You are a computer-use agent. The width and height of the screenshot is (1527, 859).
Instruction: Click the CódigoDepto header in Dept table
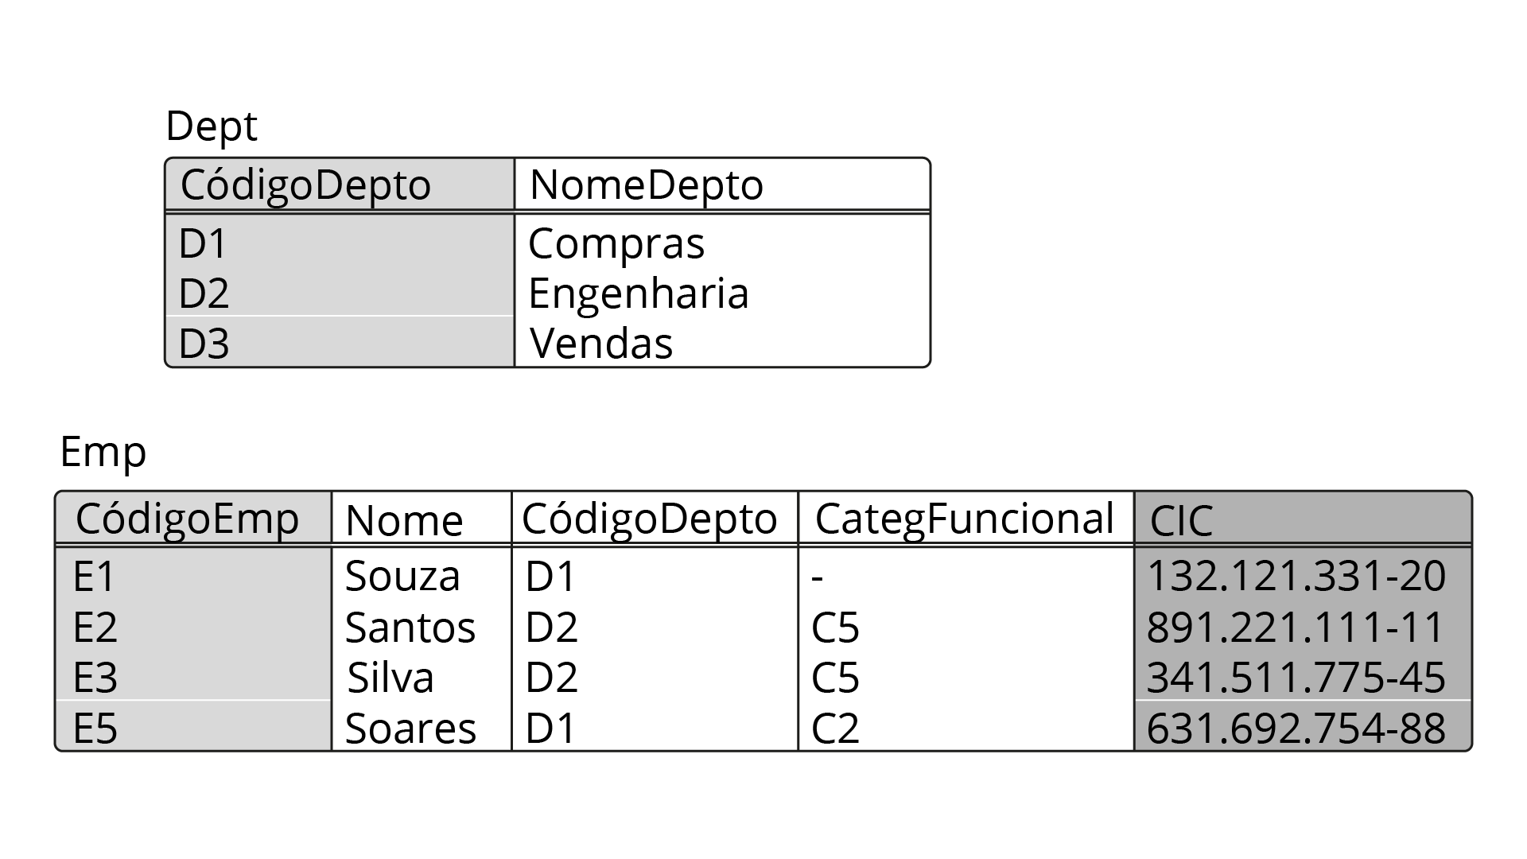point(305,185)
